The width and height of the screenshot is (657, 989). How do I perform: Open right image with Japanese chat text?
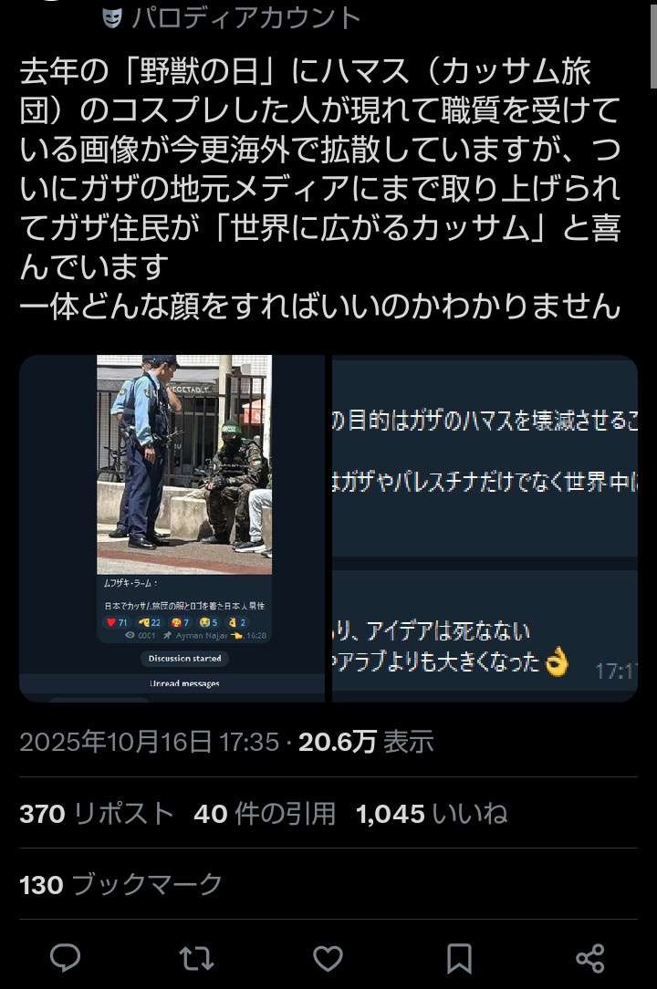pyautogui.click(x=485, y=528)
